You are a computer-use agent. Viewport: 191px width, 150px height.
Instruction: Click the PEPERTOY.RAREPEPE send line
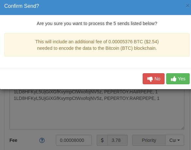coord(87,98)
